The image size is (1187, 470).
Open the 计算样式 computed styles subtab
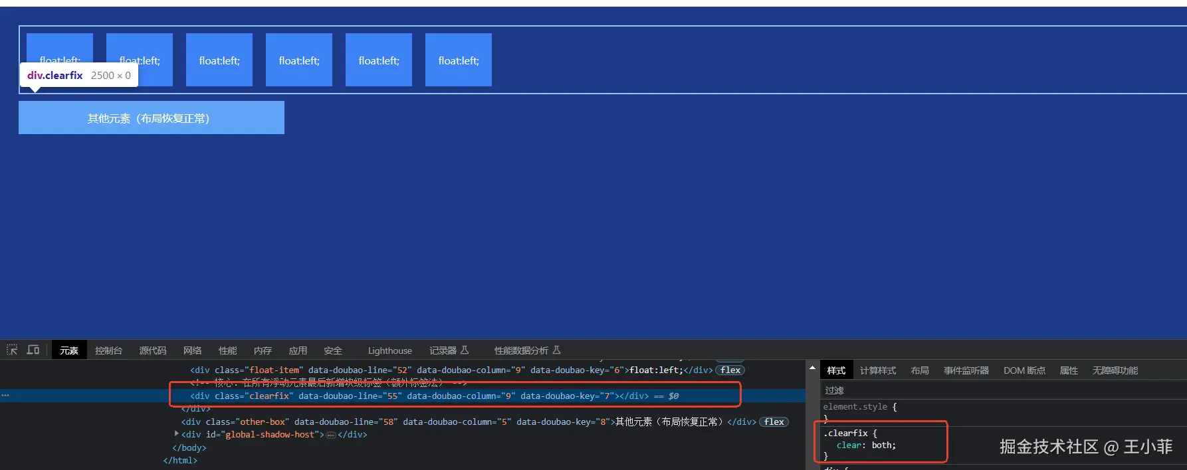pyautogui.click(x=878, y=370)
